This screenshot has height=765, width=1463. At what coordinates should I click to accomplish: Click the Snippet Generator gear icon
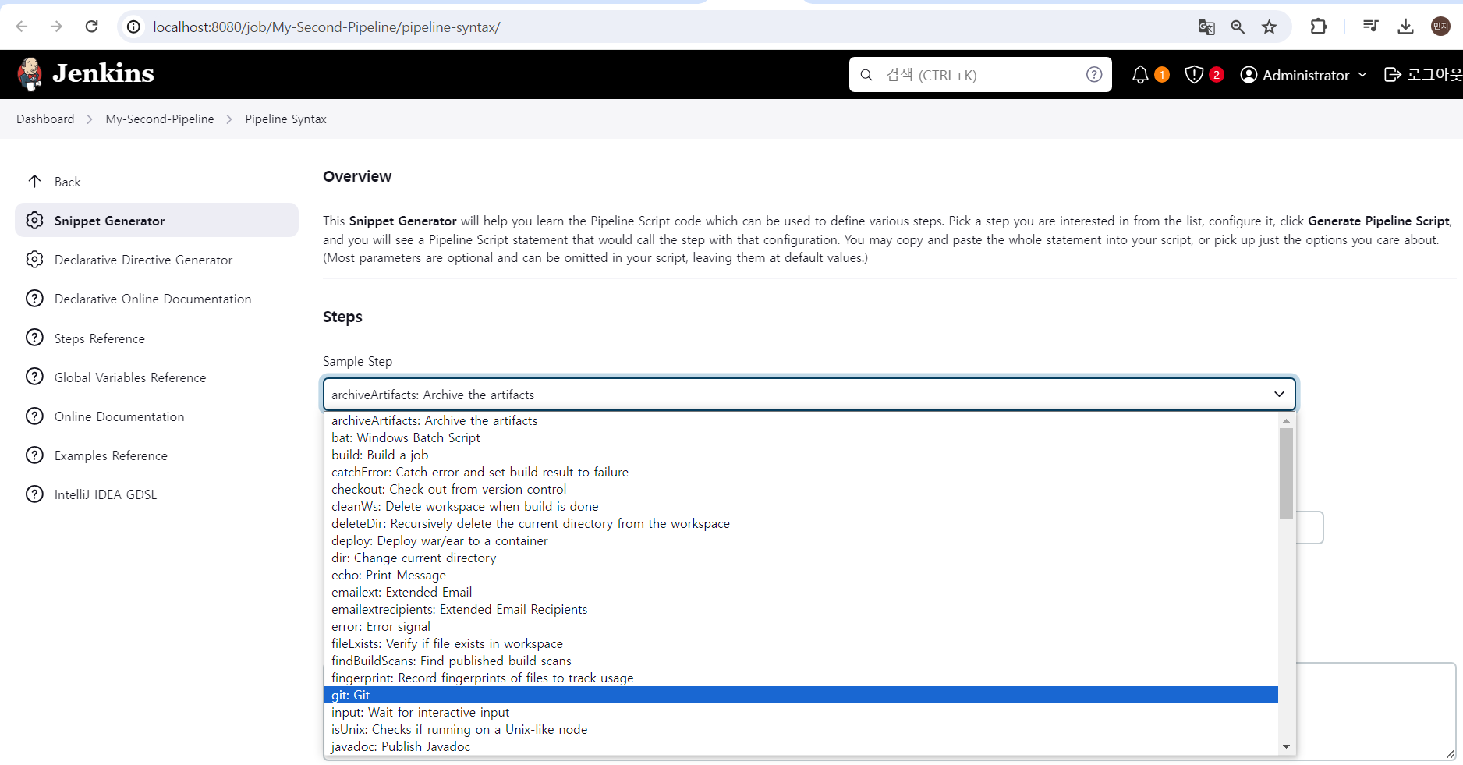[34, 220]
